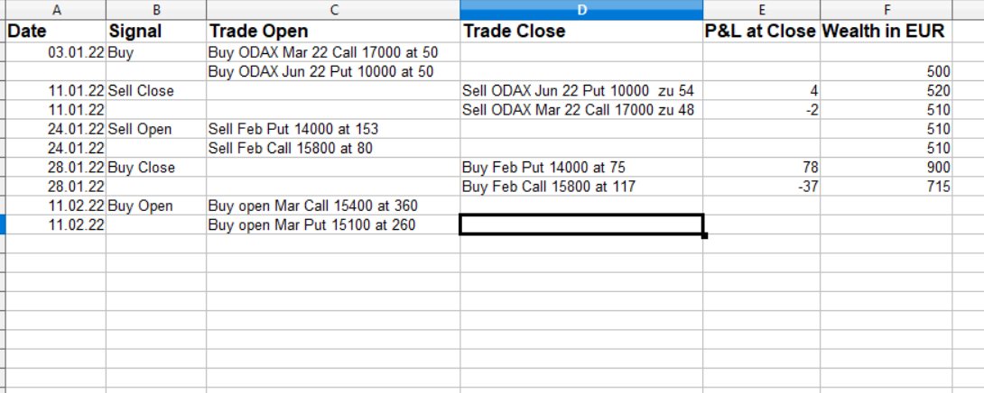Select the "Buy Feb Call 15800 at 117" cell
The height and width of the screenshot is (393, 984).
581,187
